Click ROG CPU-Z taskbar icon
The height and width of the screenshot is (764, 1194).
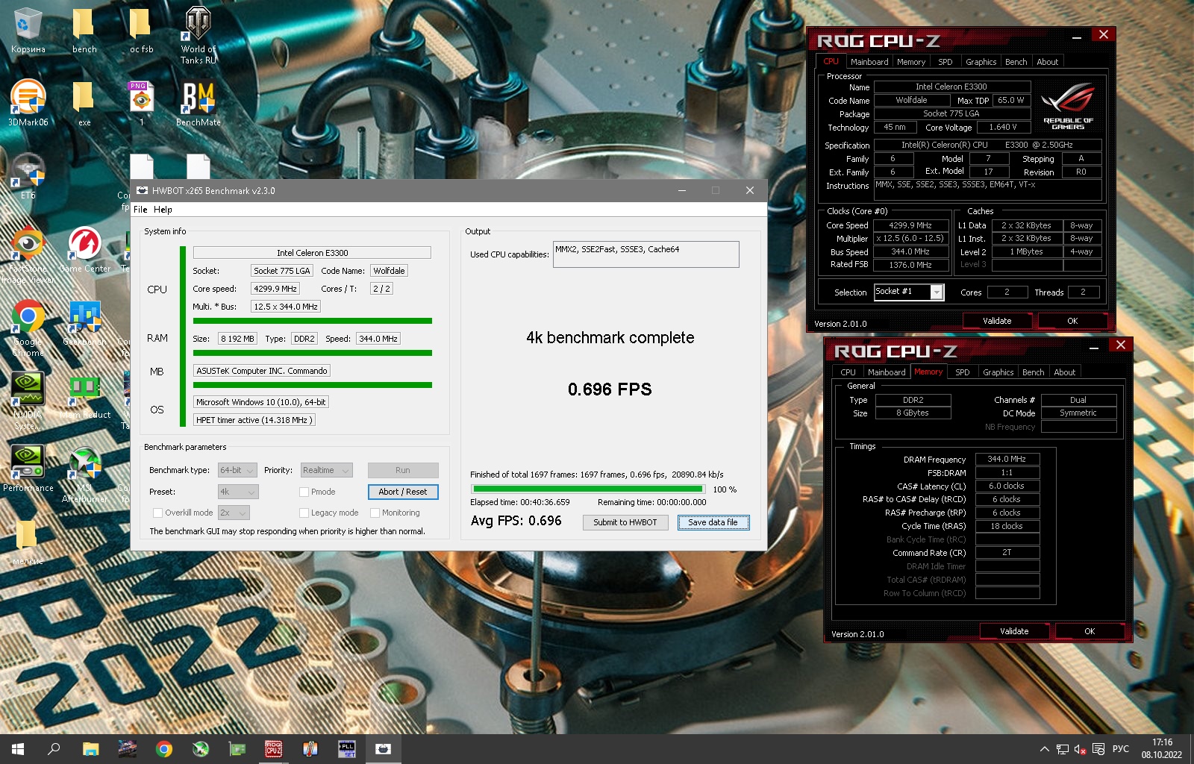(x=274, y=749)
